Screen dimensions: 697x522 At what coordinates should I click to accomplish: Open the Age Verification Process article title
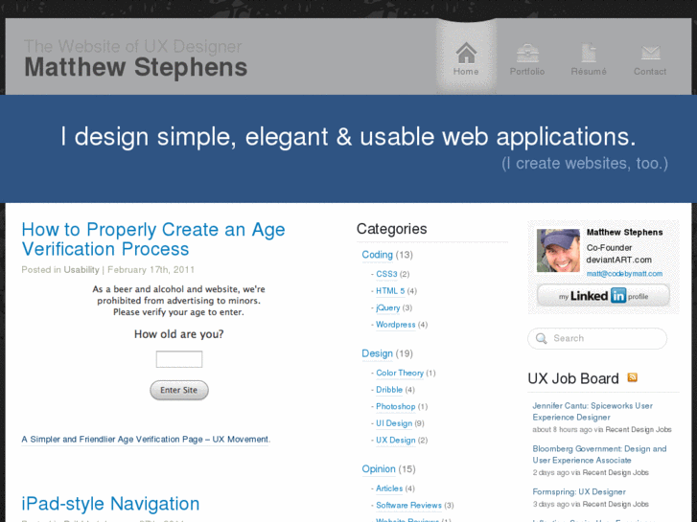[153, 239]
